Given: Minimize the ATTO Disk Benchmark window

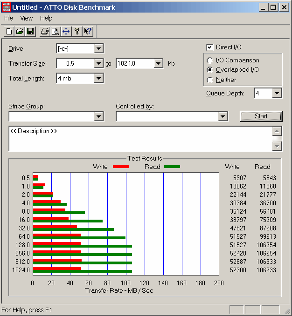Looking at the screenshot, I should click(x=263, y=7).
